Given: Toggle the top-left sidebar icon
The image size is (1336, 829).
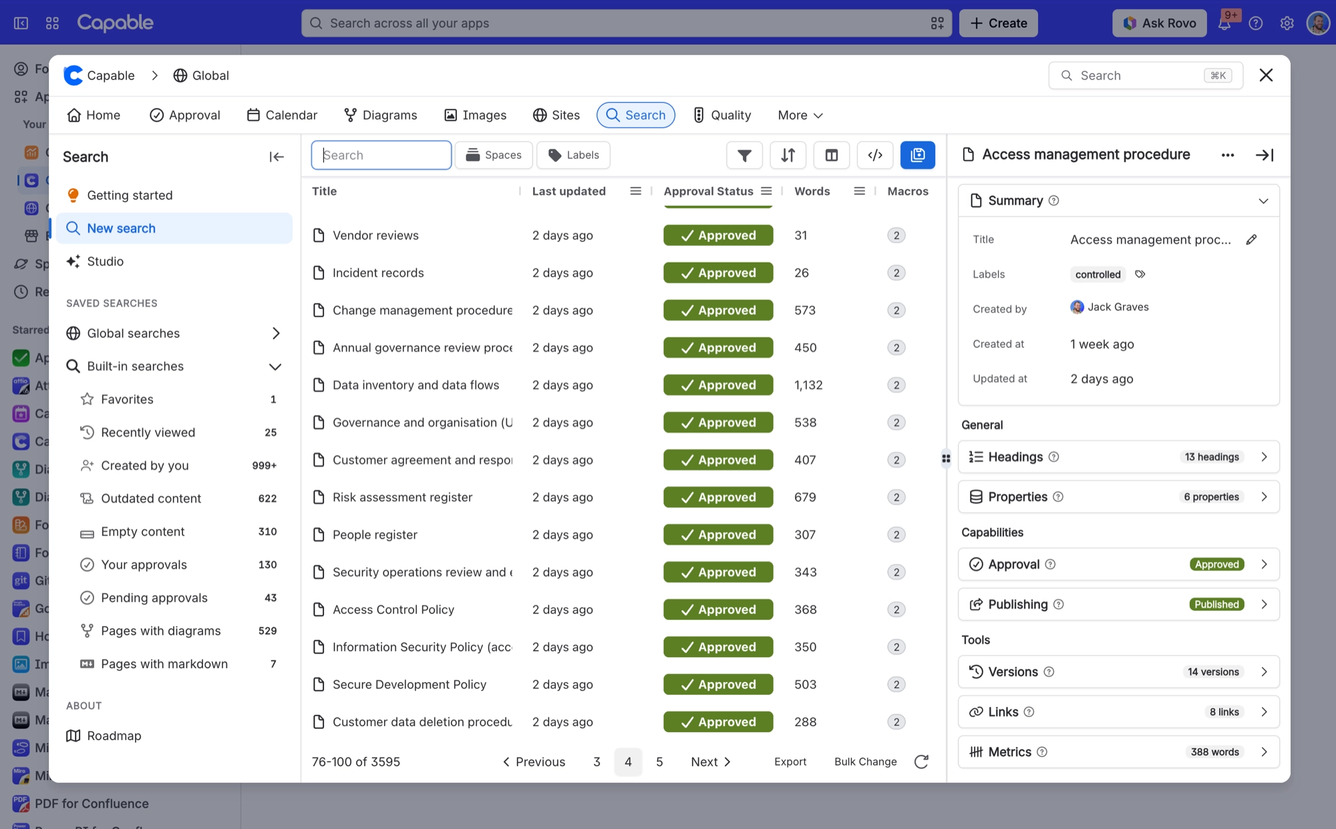Looking at the screenshot, I should (x=21, y=23).
